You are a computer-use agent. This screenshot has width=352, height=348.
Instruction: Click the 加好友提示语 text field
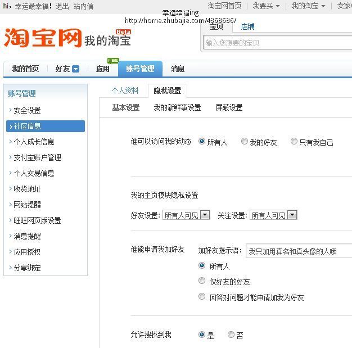[x=298, y=251]
